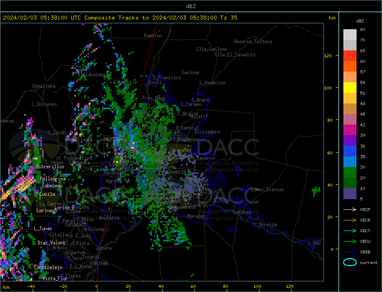The image size is (382, 292).
Task: Pick the orange 57-60 dBZ color band
Action: tap(350, 67)
